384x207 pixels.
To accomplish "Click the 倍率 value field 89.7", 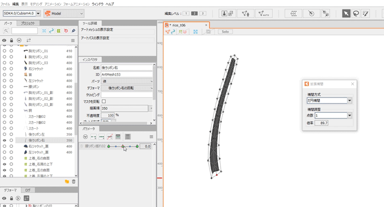I will coord(321,123).
